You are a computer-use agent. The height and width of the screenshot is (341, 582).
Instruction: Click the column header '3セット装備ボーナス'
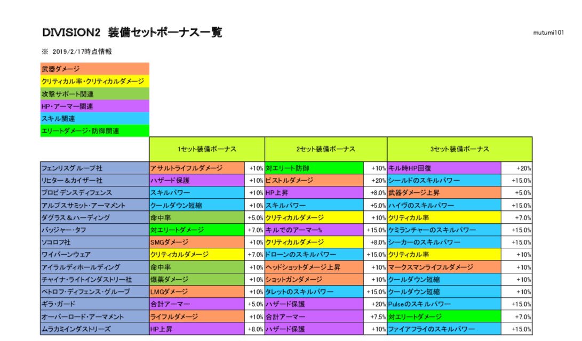coord(459,149)
